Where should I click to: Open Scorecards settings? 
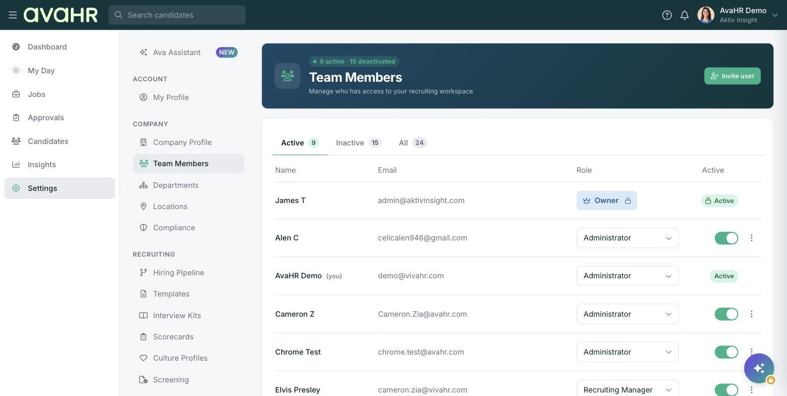tap(188, 337)
